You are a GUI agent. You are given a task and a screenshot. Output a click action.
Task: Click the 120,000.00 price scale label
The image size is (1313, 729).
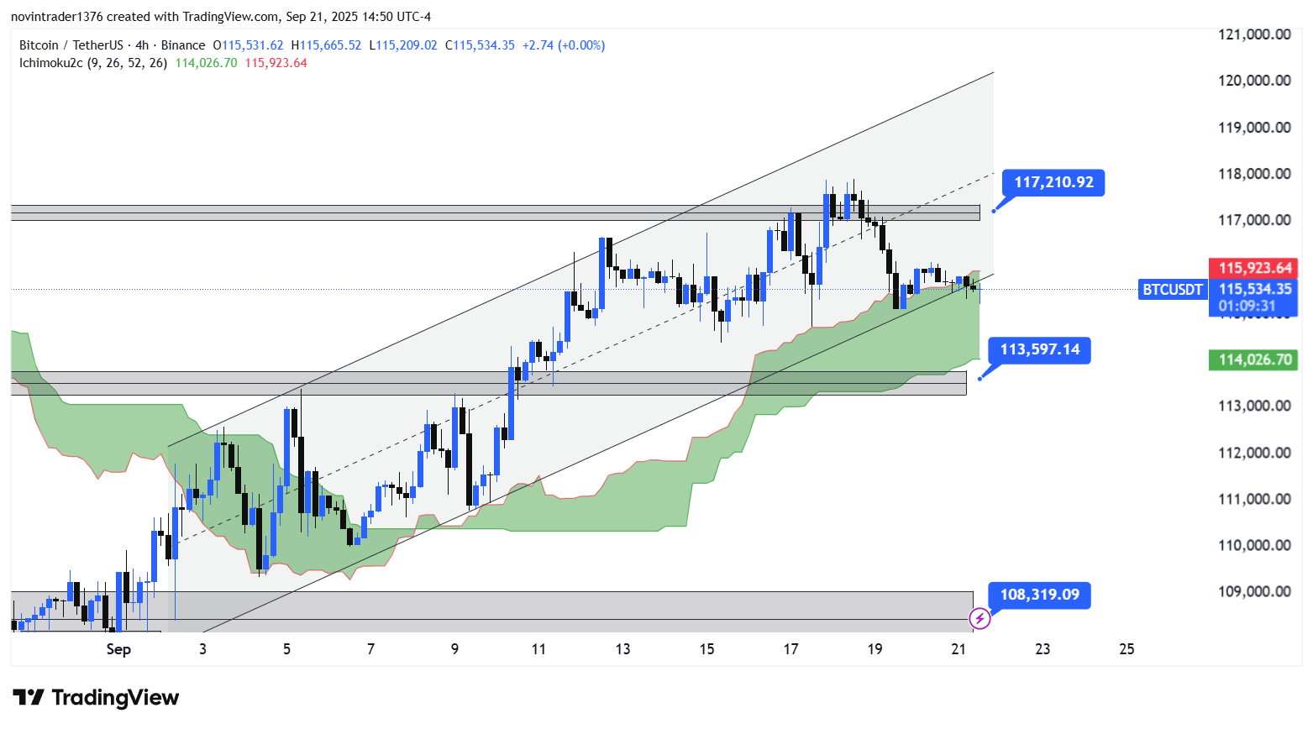[1254, 81]
